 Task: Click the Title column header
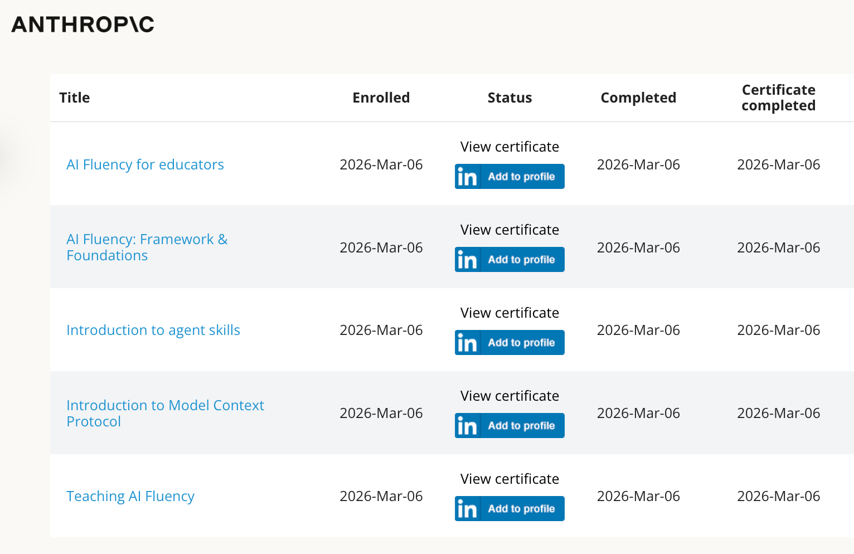(x=75, y=98)
